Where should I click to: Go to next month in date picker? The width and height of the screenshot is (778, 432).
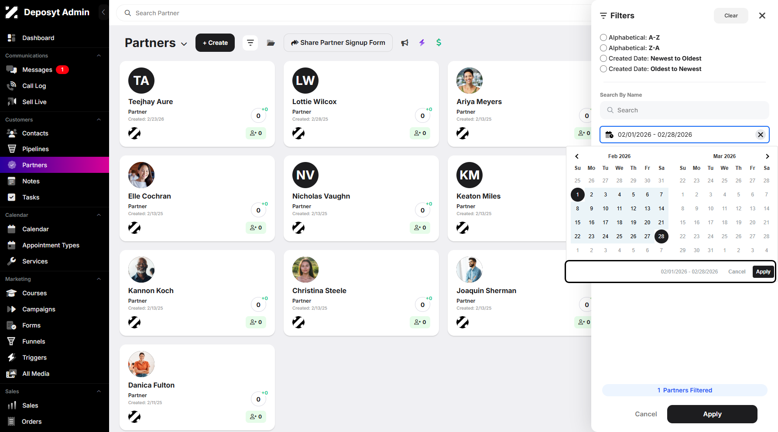coord(768,156)
